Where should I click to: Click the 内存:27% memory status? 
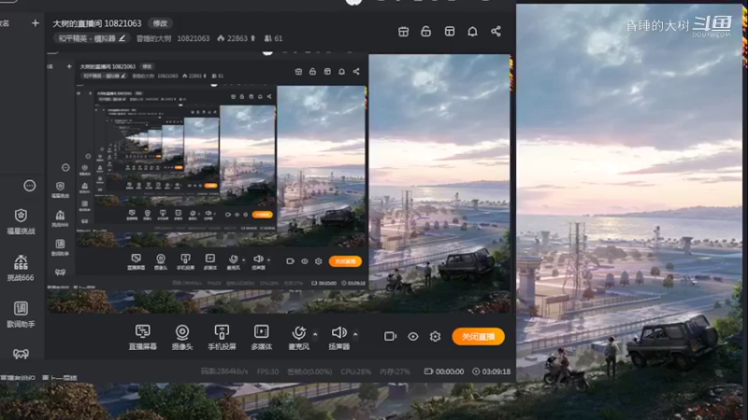coord(395,371)
